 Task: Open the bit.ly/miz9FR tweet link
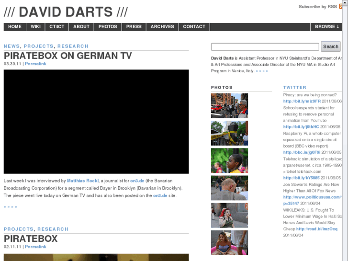coord(302,102)
